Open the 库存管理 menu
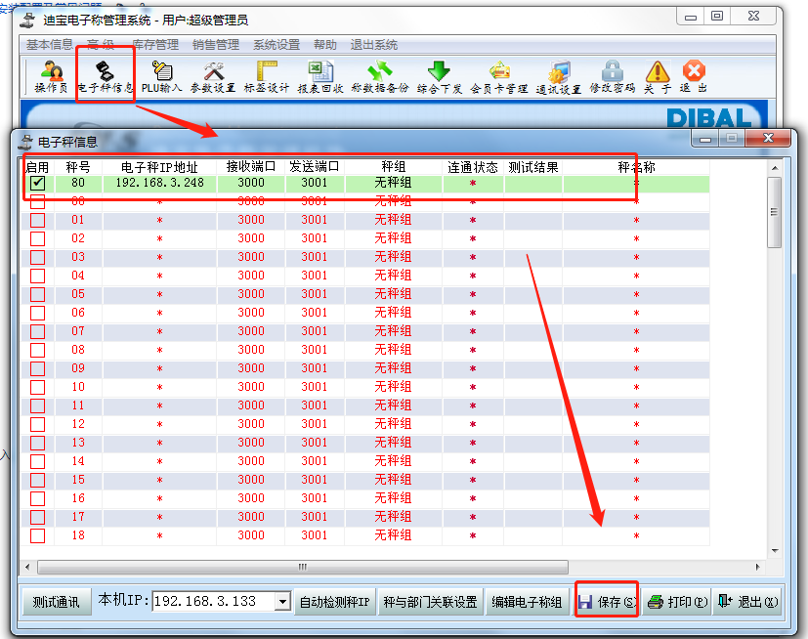 tap(155, 45)
